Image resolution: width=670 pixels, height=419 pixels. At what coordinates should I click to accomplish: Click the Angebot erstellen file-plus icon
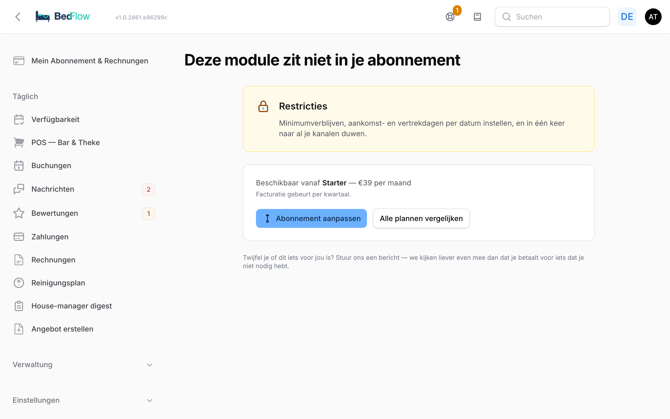[19, 329]
